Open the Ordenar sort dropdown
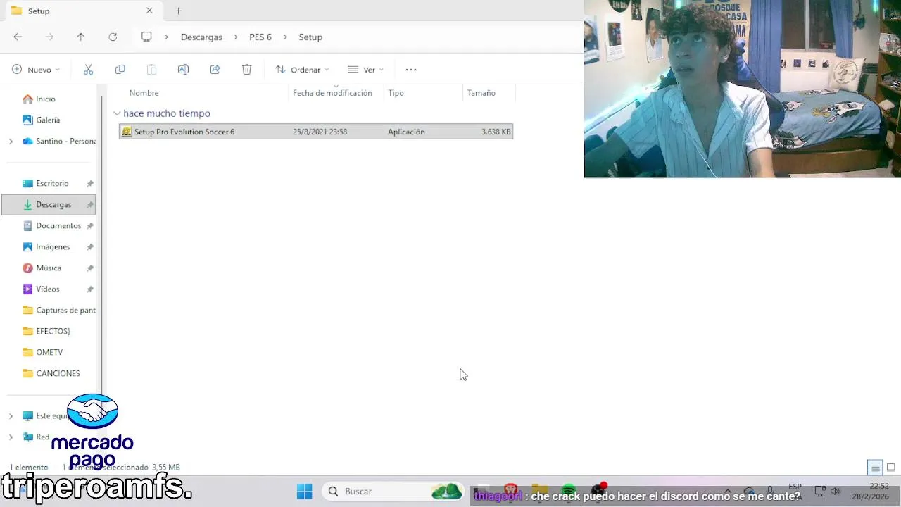 [302, 69]
